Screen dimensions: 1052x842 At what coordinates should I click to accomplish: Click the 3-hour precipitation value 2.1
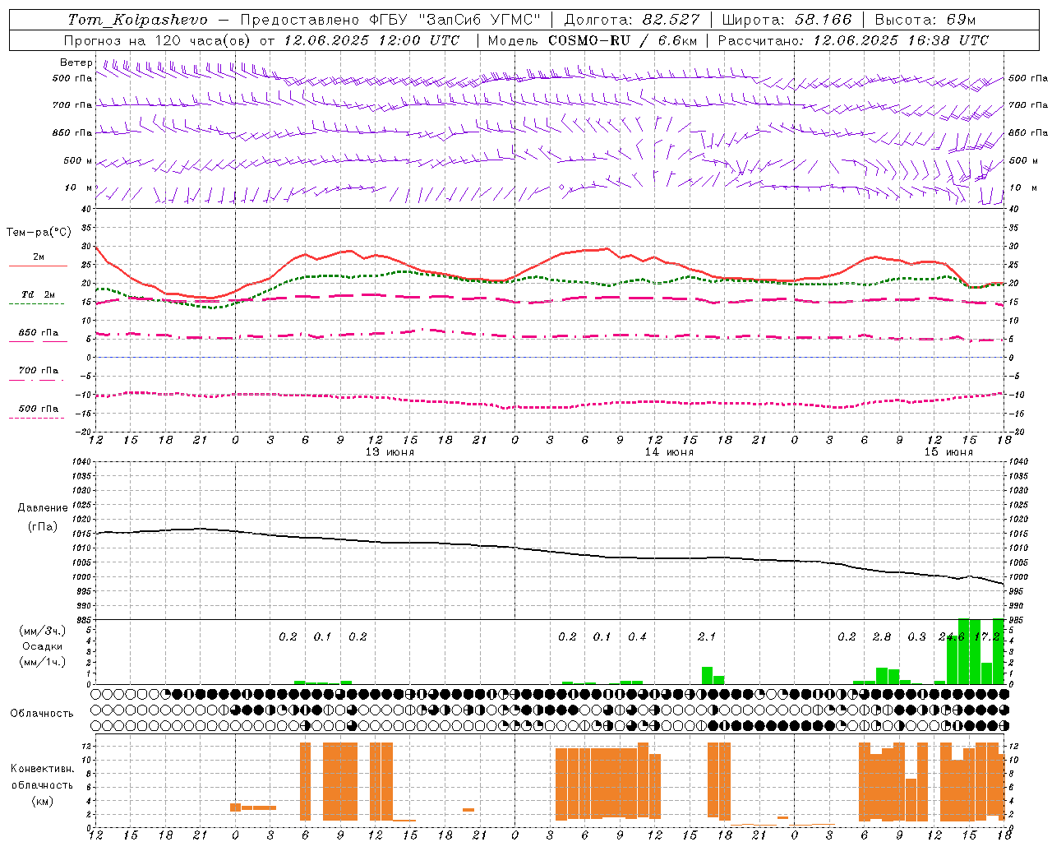(x=707, y=636)
